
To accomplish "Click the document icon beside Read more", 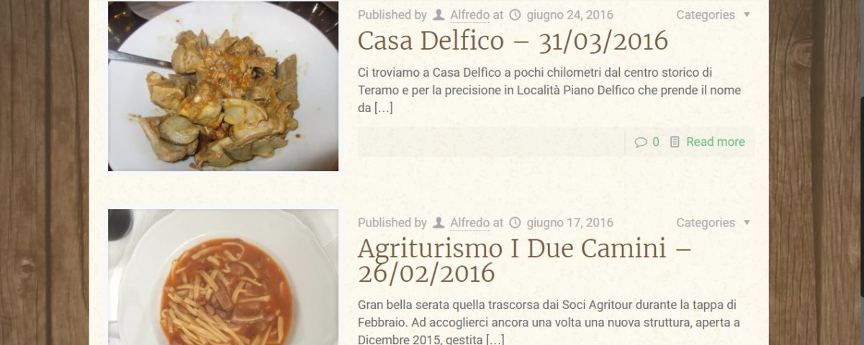I will coord(675,142).
